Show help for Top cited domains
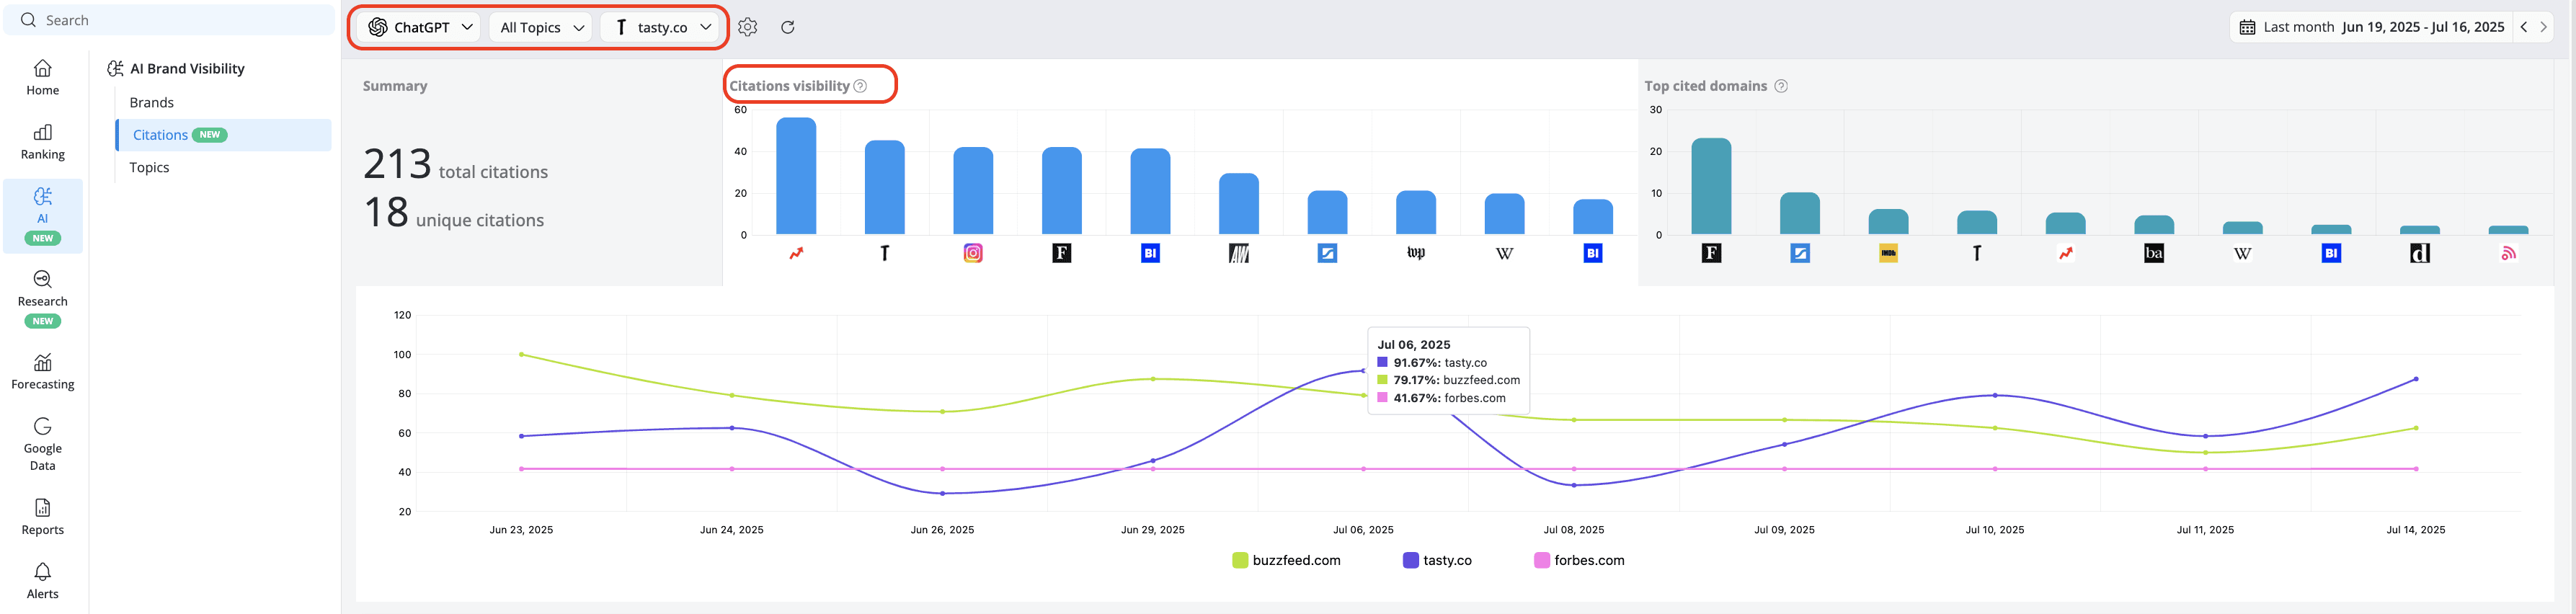The height and width of the screenshot is (614, 2576). click(x=1781, y=86)
